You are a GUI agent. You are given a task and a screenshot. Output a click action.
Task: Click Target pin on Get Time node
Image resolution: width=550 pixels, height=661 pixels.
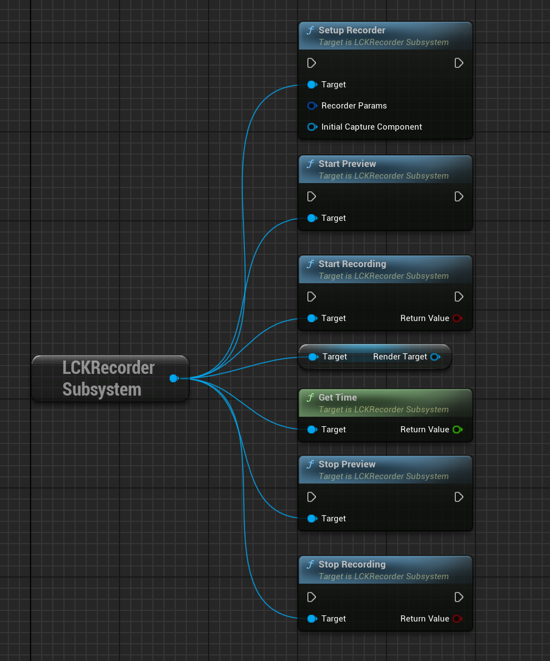[313, 430]
